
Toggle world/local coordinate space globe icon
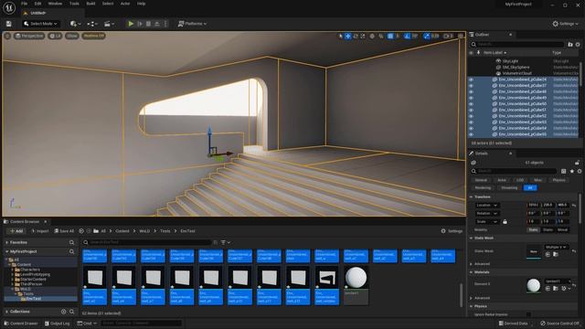point(372,37)
